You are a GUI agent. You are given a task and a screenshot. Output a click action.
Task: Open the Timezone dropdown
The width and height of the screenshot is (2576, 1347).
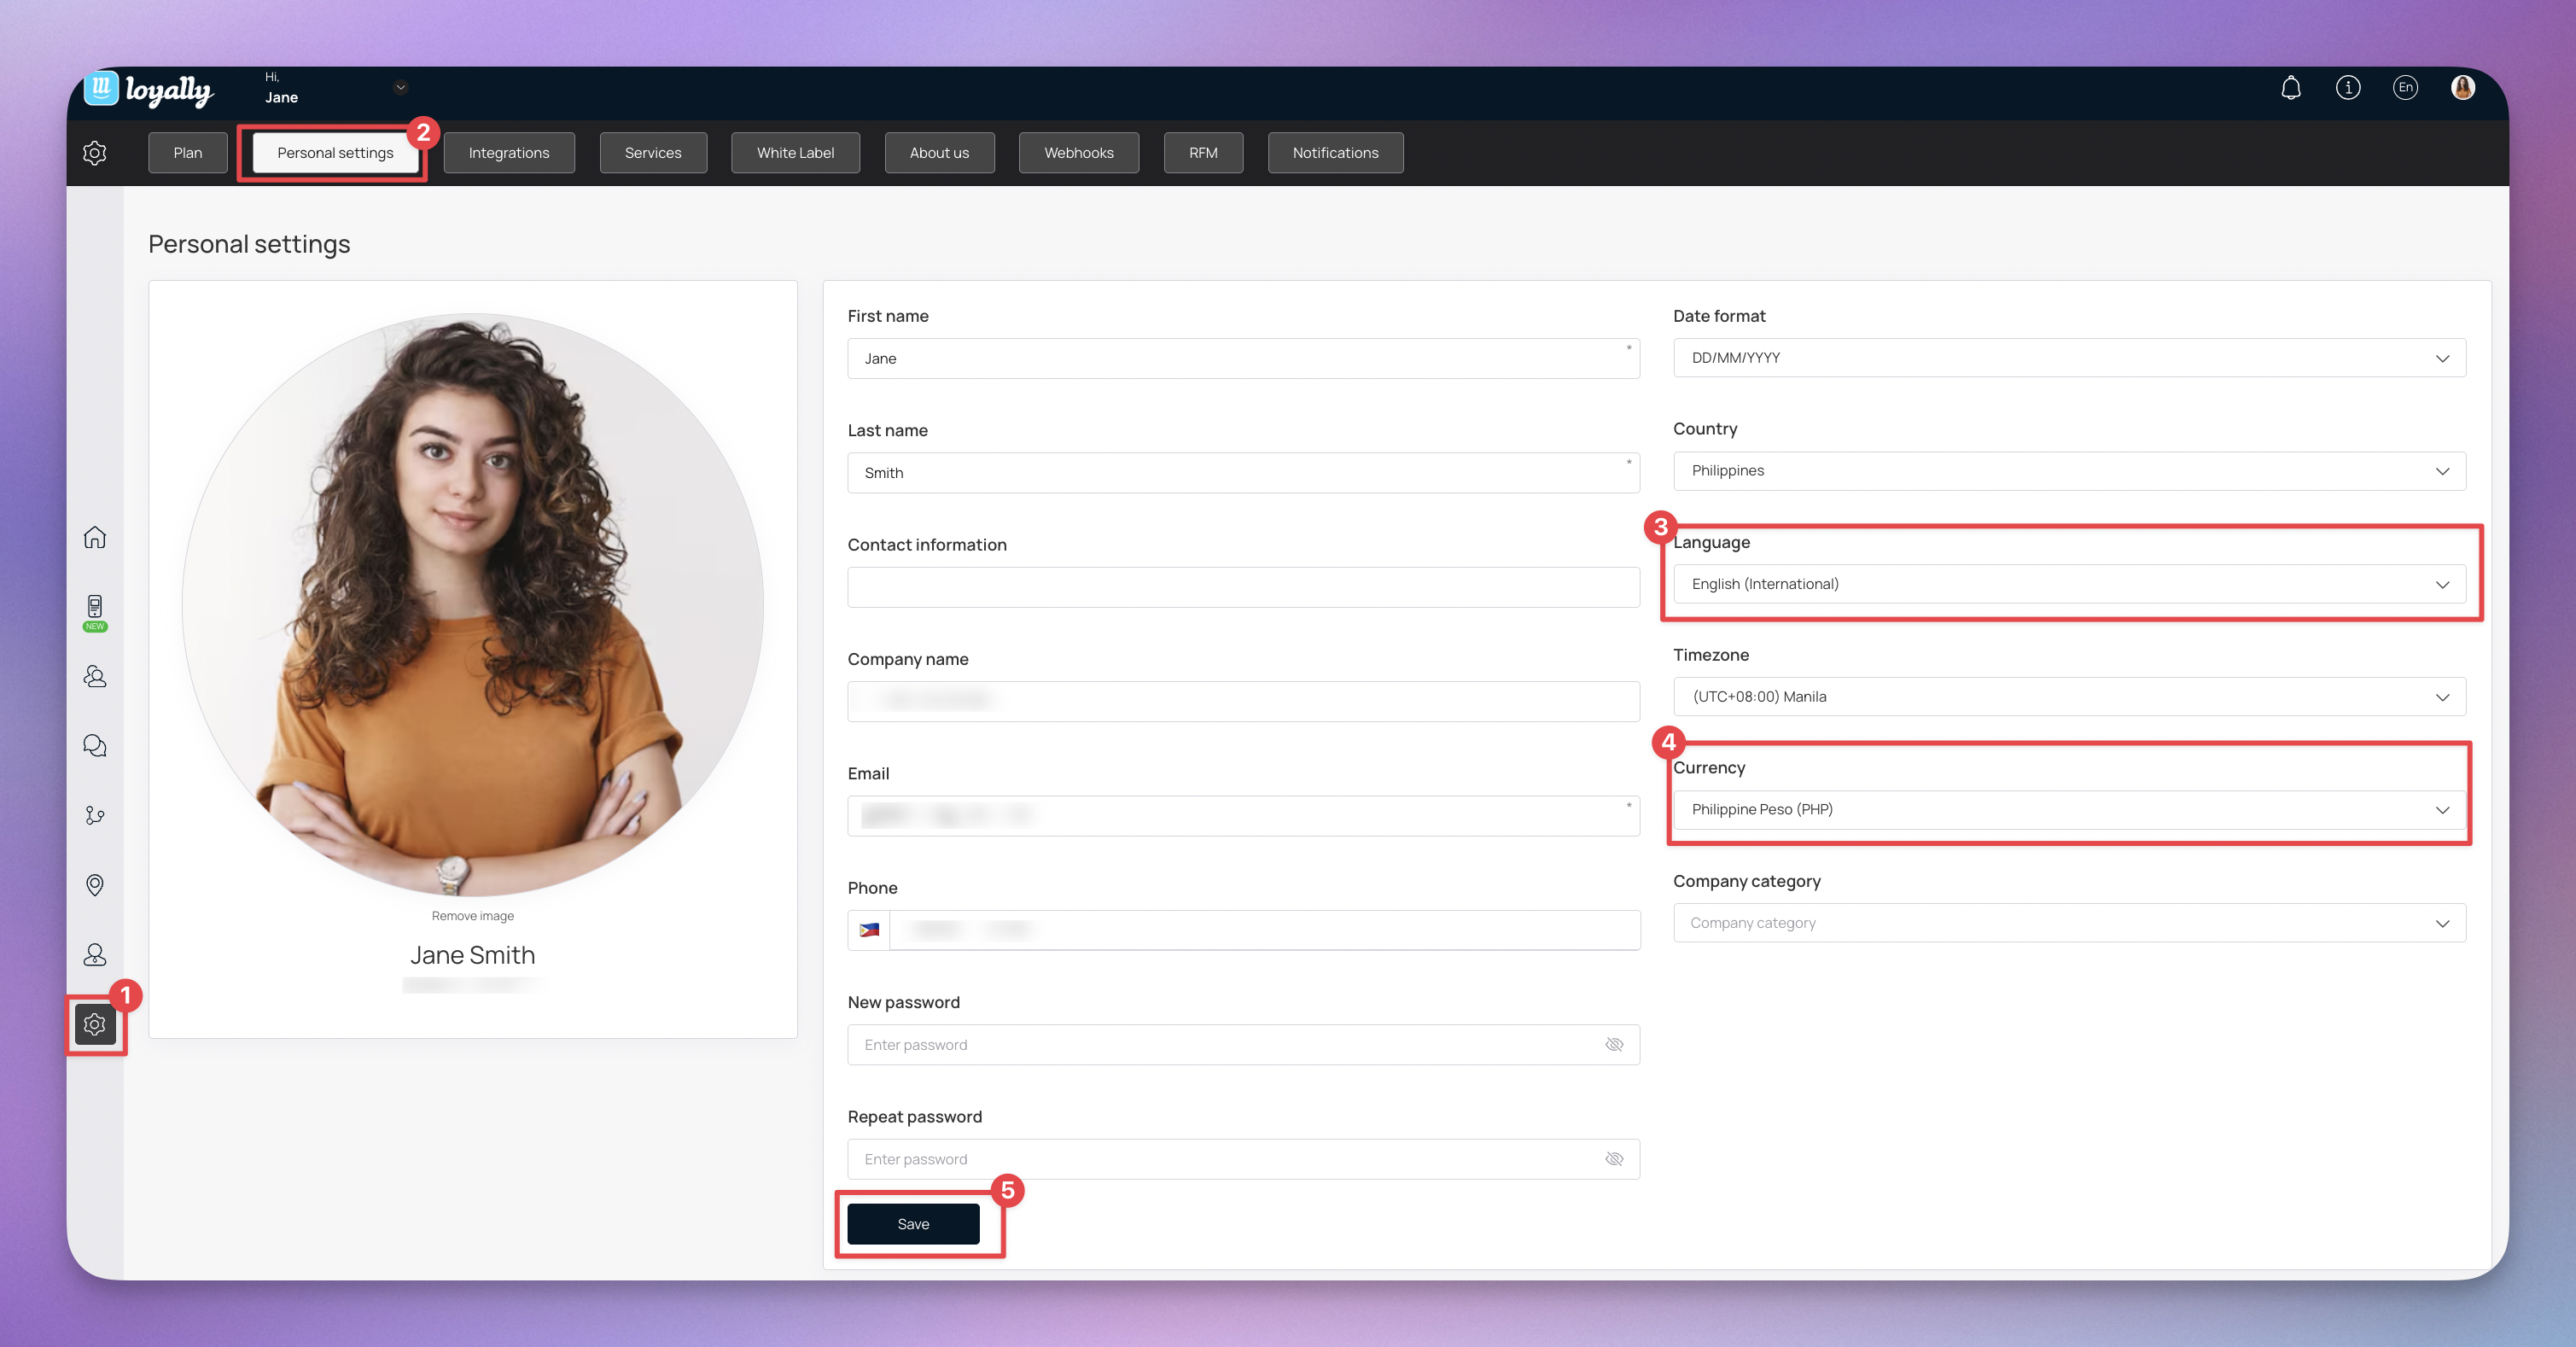(x=2068, y=697)
